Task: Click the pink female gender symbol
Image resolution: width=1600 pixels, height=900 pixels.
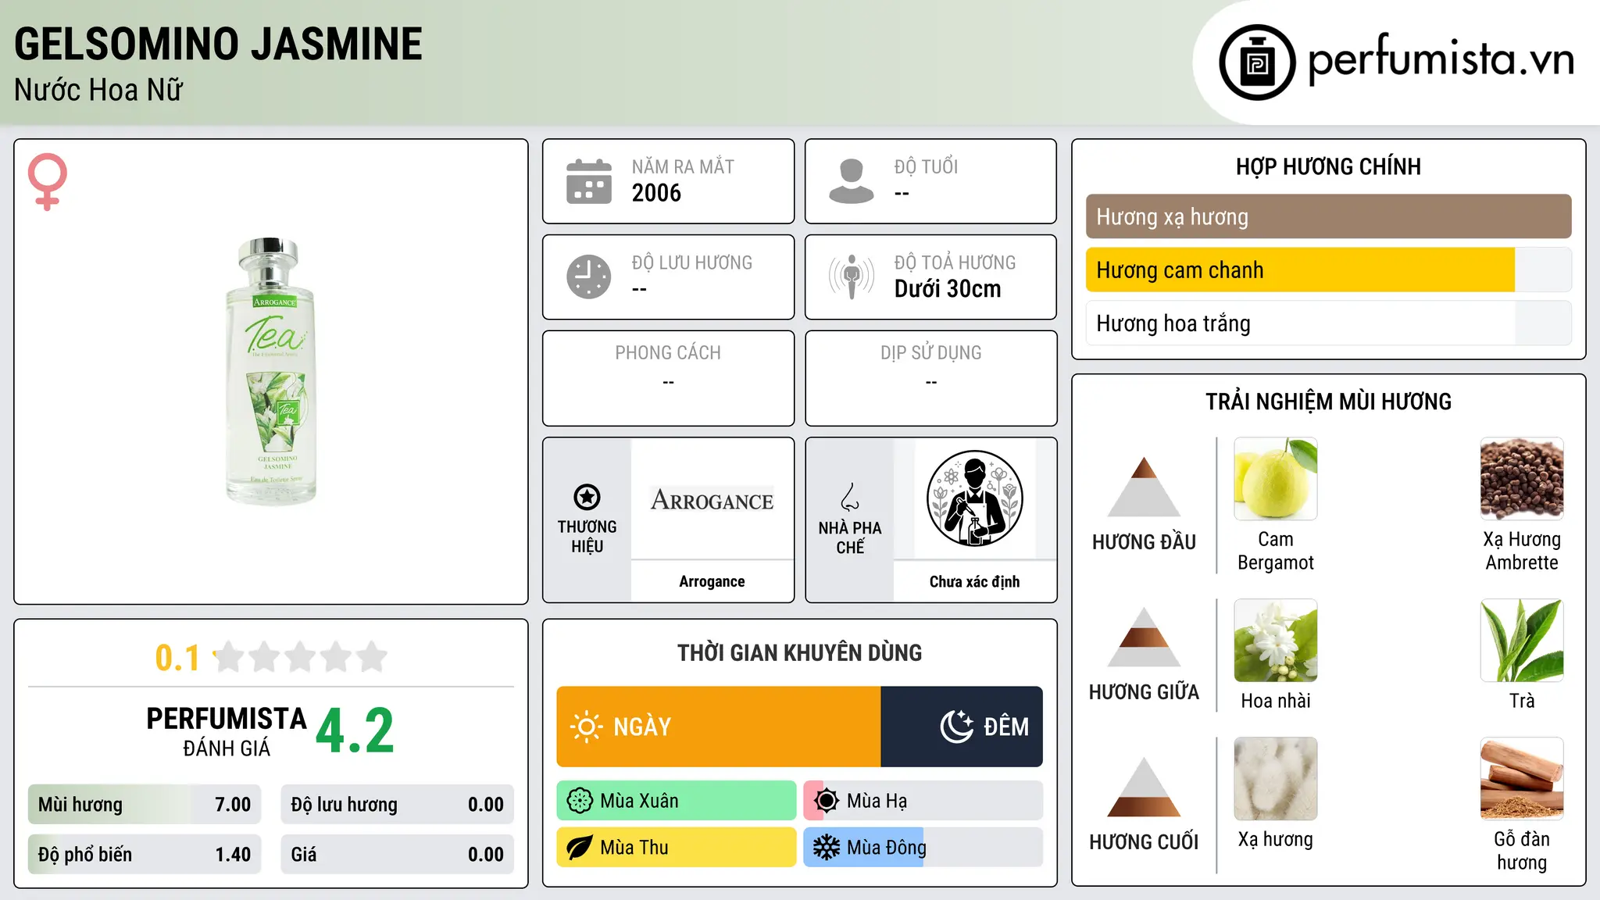Action: (48, 181)
